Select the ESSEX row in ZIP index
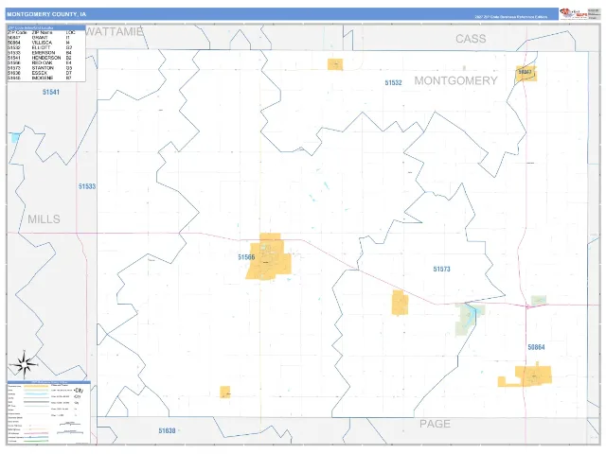 [40, 73]
